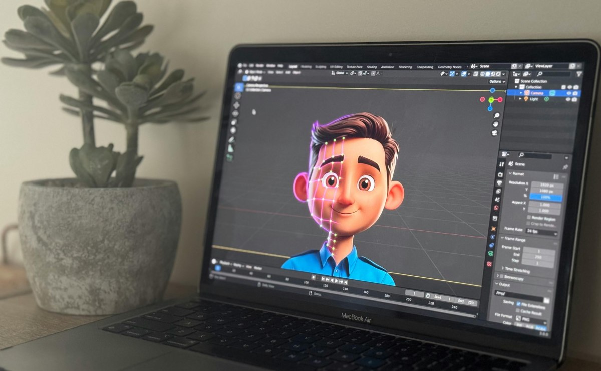Switch to the Geometry Nodes workspace tab
601x371 pixels.
pyautogui.click(x=449, y=67)
